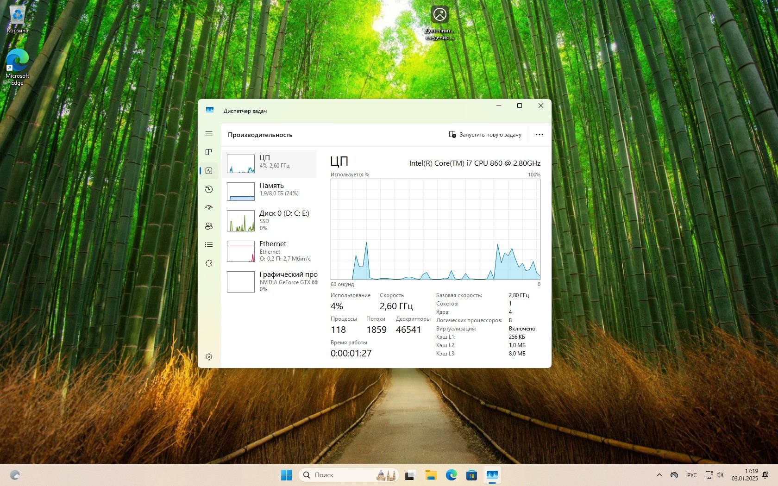Open the three-dots more options menu
The width and height of the screenshot is (778, 486).
[x=540, y=135]
